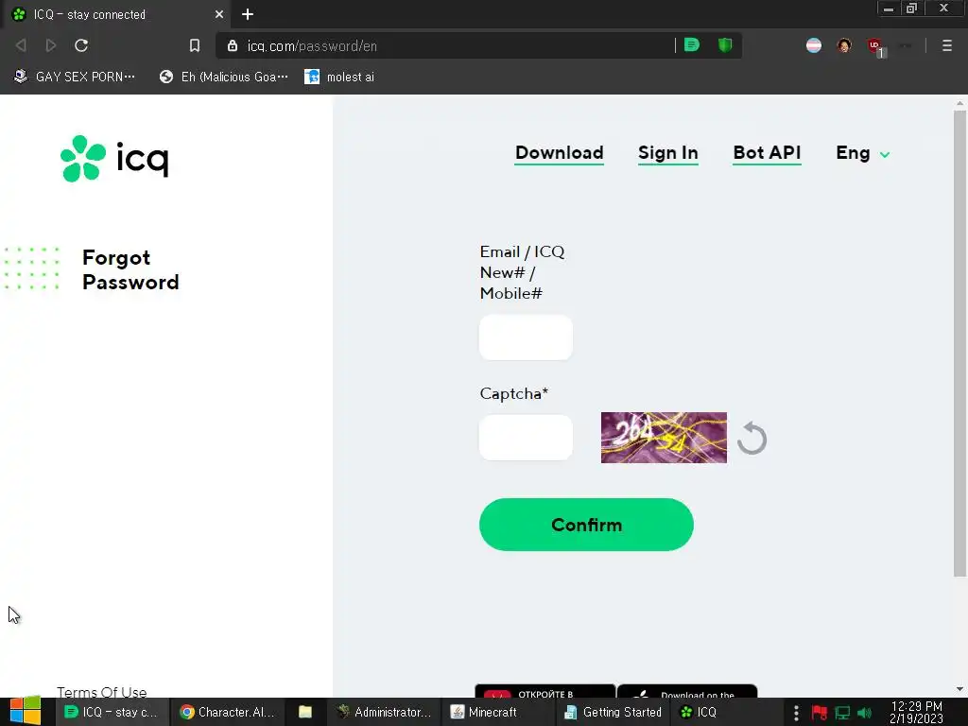
Task: Click the captcha image
Action: tap(664, 438)
